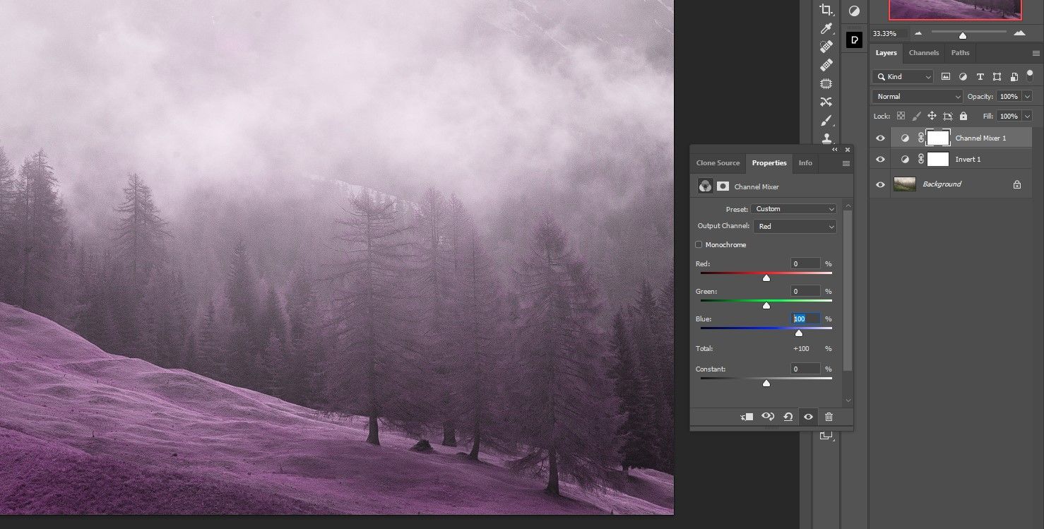Image resolution: width=1044 pixels, height=529 pixels.
Task: Select the Channel Mixer 1 layer mask thumbnail
Action: tap(938, 138)
